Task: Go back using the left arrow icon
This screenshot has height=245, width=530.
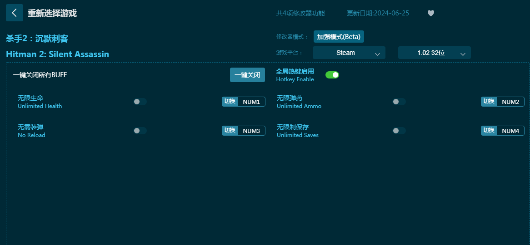Action: pos(15,13)
